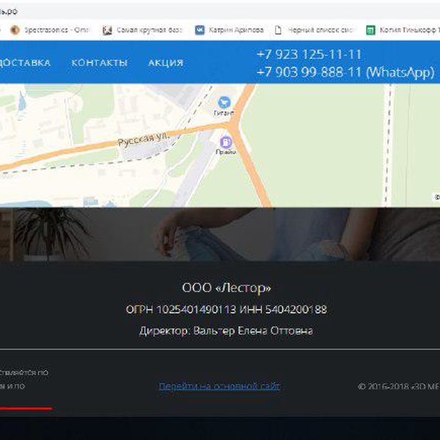Click the Гигант map marker

coord(224,102)
